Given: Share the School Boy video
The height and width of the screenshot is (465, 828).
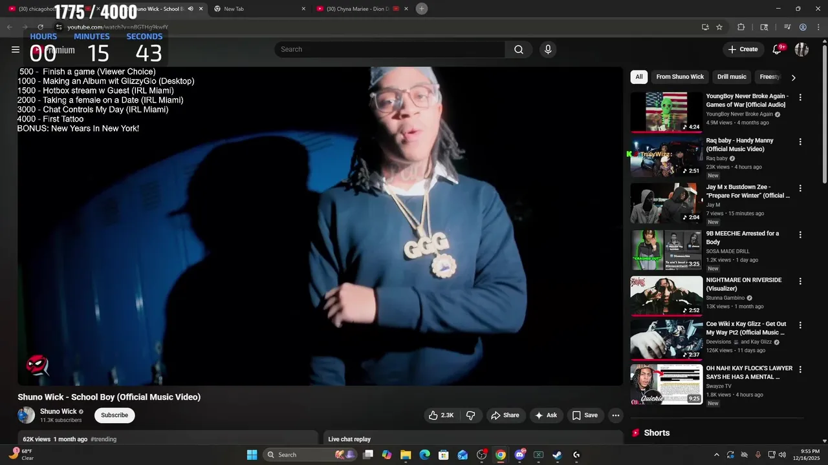Looking at the screenshot, I should 505,415.
